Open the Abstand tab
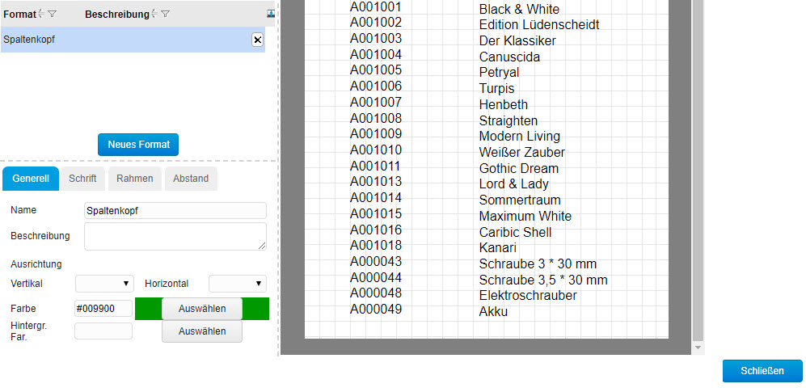The width and height of the screenshot is (806, 392). [191, 179]
